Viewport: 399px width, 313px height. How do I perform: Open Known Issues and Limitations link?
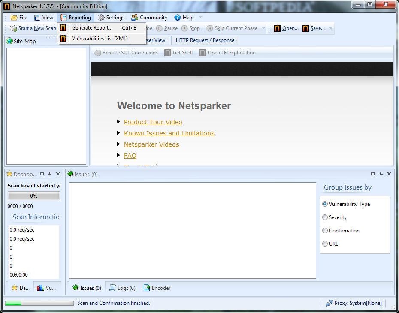pyautogui.click(x=169, y=133)
